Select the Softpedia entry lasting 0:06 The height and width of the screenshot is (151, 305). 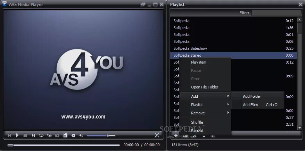(233, 41)
